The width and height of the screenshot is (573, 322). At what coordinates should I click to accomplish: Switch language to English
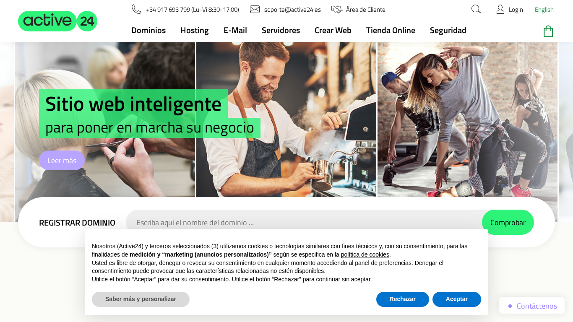click(544, 10)
